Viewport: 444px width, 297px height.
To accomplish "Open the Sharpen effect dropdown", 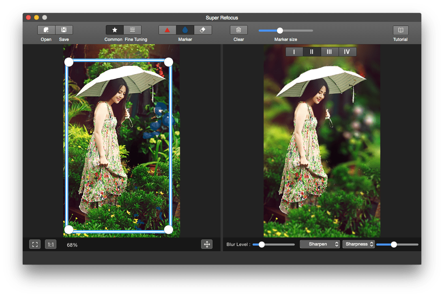I will 320,244.
